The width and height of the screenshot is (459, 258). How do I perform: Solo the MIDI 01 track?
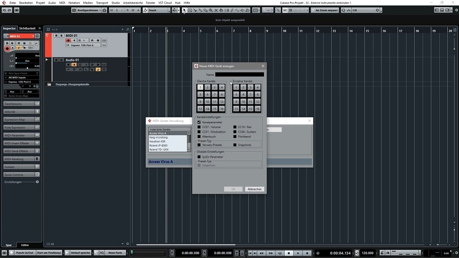pos(61,35)
